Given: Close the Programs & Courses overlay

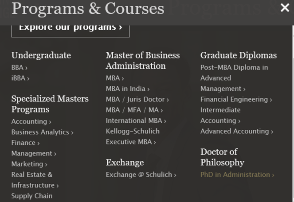Looking at the screenshot, I should pyautogui.click(x=285, y=8).
